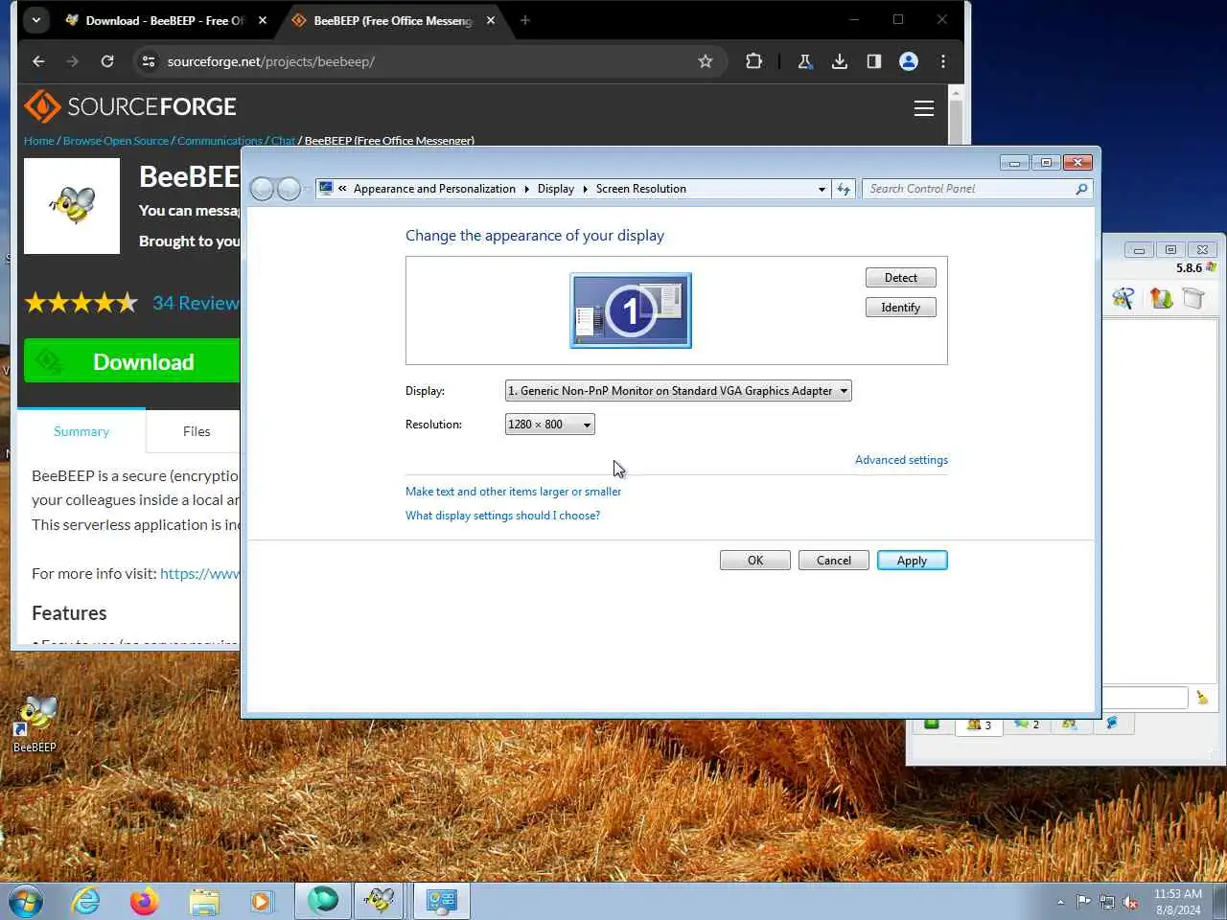Apply the display settings
The image size is (1227, 920).
tap(913, 561)
